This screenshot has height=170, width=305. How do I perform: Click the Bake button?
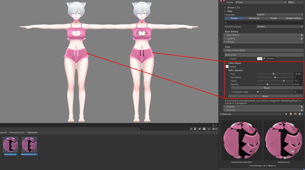point(265,96)
